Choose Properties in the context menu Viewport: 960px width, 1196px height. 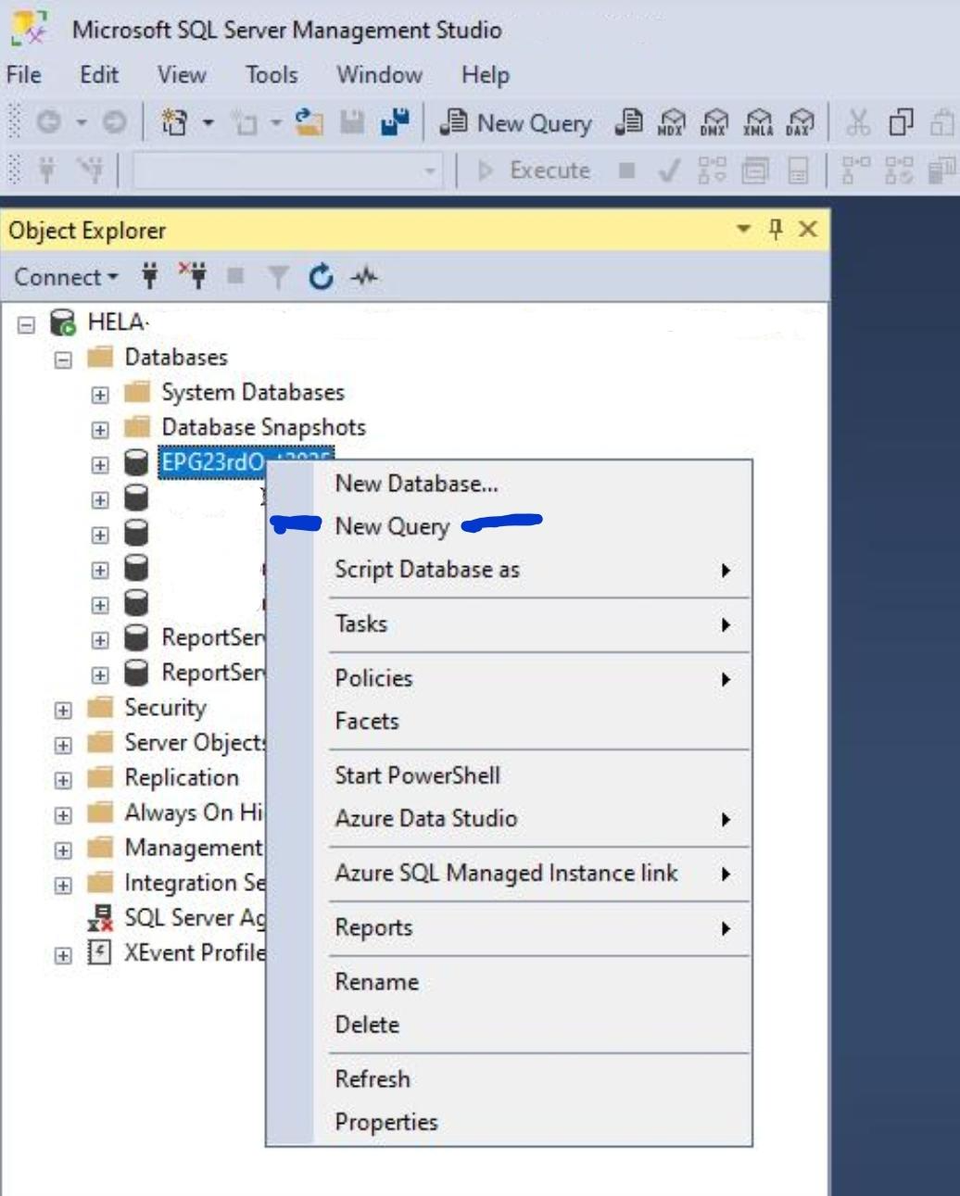[386, 1122]
